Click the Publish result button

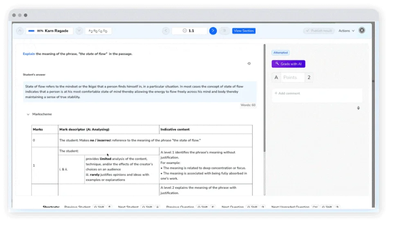click(x=319, y=31)
